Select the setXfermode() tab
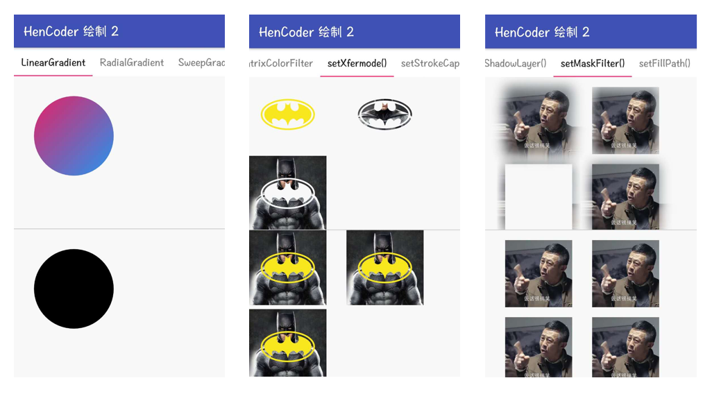 tap(357, 64)
